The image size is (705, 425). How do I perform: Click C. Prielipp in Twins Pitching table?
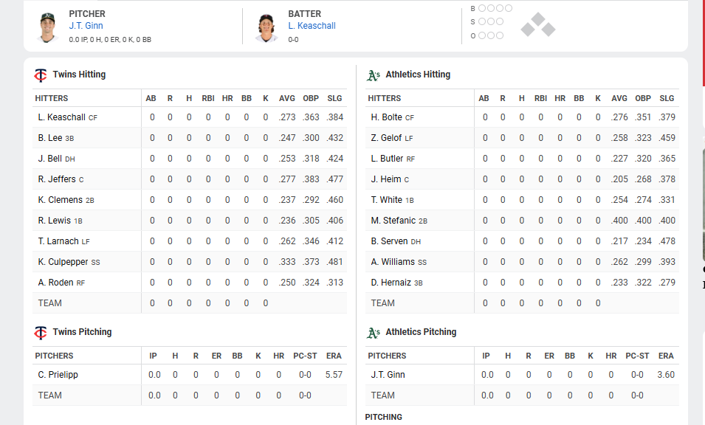58,375
